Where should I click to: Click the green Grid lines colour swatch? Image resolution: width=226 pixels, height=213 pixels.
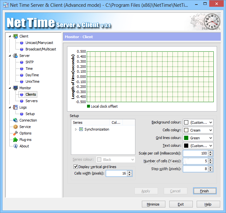pos(186,138)
